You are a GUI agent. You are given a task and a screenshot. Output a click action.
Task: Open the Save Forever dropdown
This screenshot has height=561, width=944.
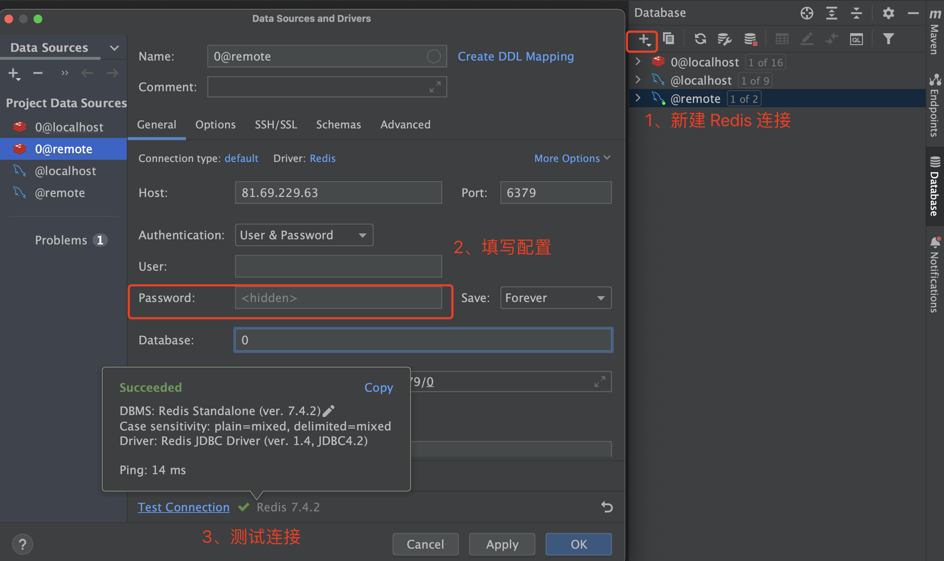coord(555,298)
